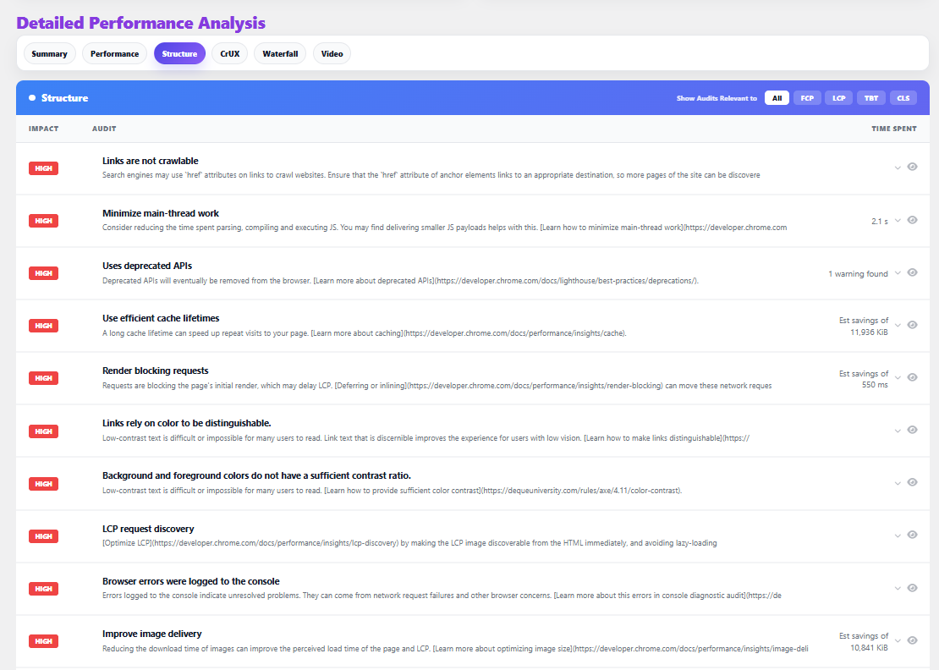Select the CrUX tab

[229, 54]
